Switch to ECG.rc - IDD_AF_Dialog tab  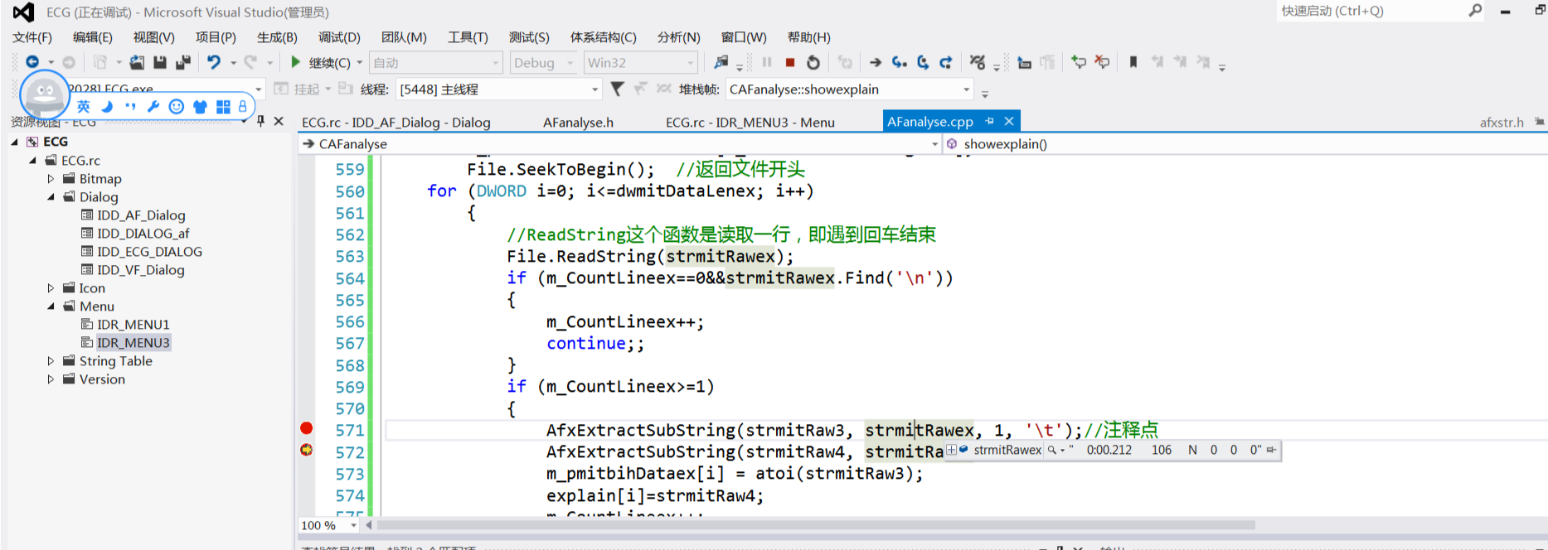pos(396,122)
